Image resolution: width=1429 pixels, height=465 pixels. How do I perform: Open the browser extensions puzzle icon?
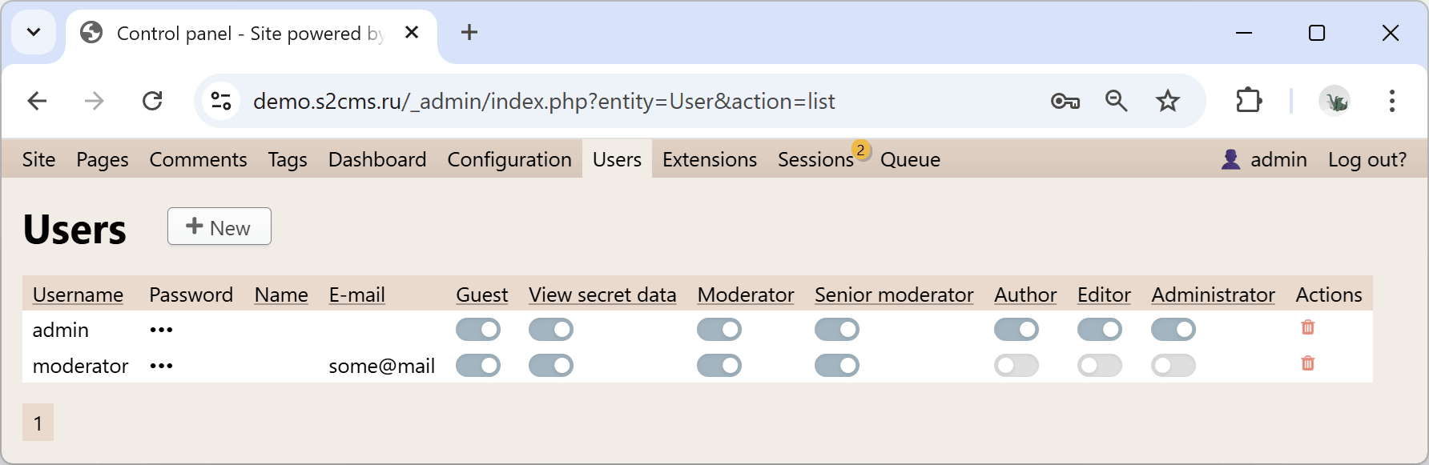(x=1249, y=101)
